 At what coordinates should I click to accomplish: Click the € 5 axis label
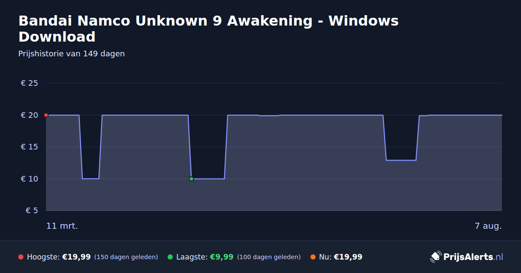coord(32,211)
